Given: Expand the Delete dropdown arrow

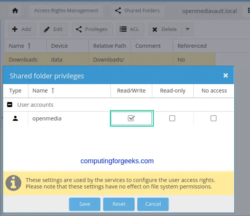Looking at the screenshot, I should coord(187,29).
